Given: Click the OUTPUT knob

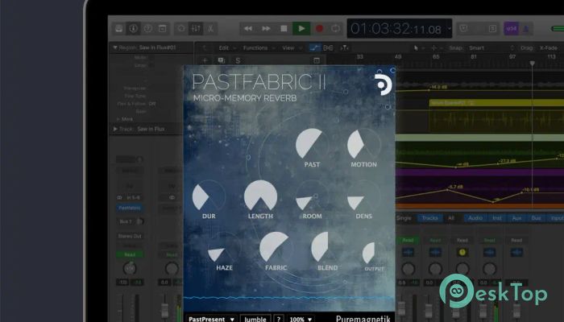Looking at the screenshot, I should coord(374,253).
